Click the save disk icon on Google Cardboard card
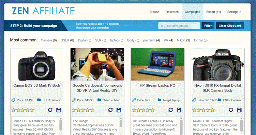Image resolution: width=256 pixels, height=135 pixels. [x=119, y=110]
